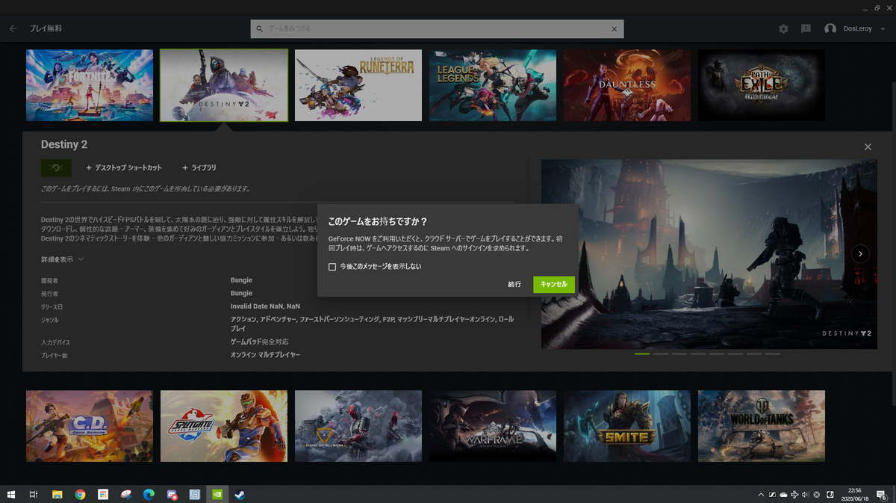Select the Destiny 2 game tile
Image resolution: width=896 pixels, height=503 pixels.
pyautogui.click(x=224, y=85)
